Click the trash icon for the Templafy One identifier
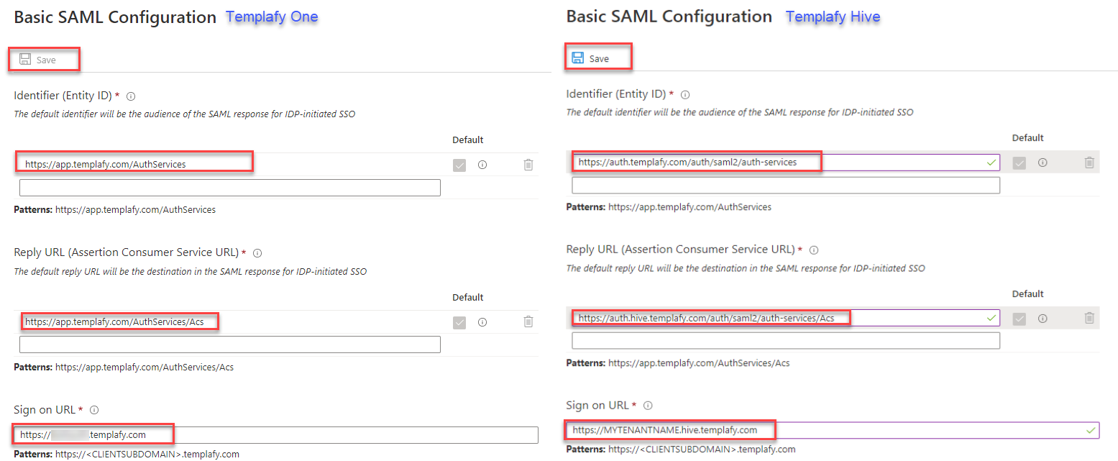Screen dimensions: 1118x461 tap(528, 165)
